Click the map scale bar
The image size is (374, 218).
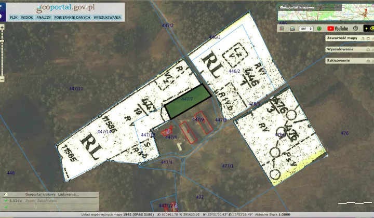355,203
